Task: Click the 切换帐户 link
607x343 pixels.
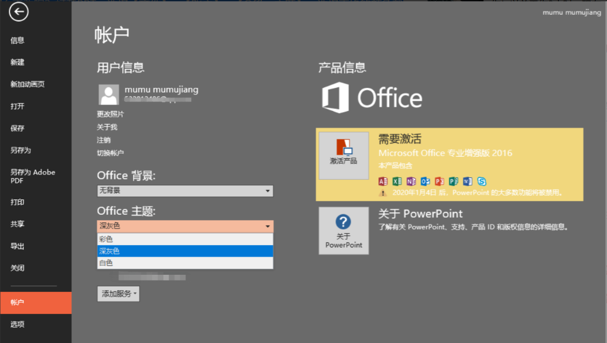Action: coord(110,153)
